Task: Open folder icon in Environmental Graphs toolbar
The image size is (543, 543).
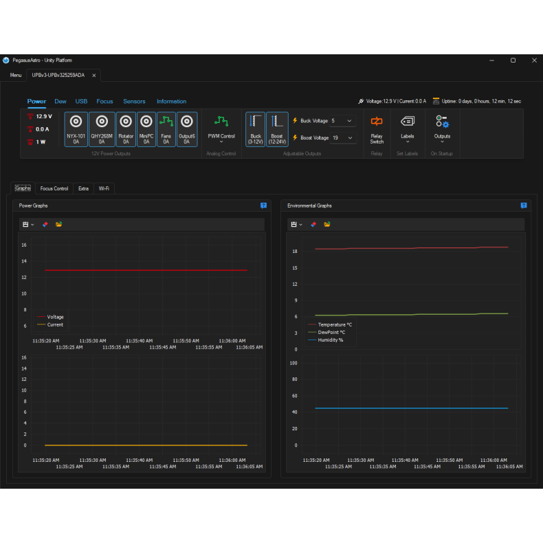Action: point(327,224)
